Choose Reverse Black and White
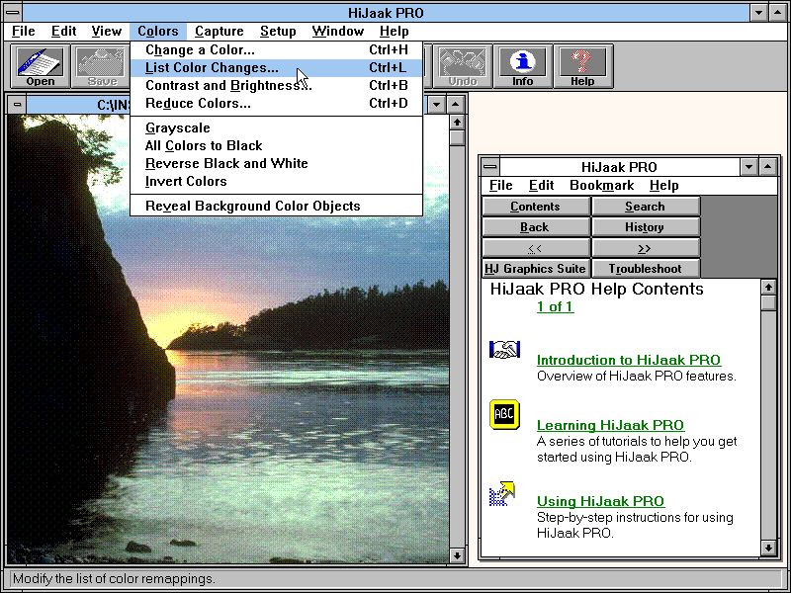 277,163
